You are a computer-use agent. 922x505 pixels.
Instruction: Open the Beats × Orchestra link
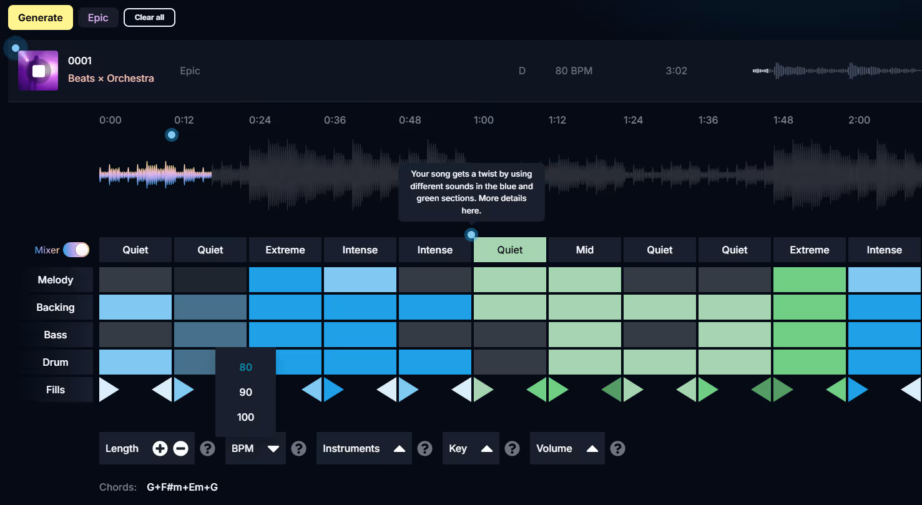[111, 78]
